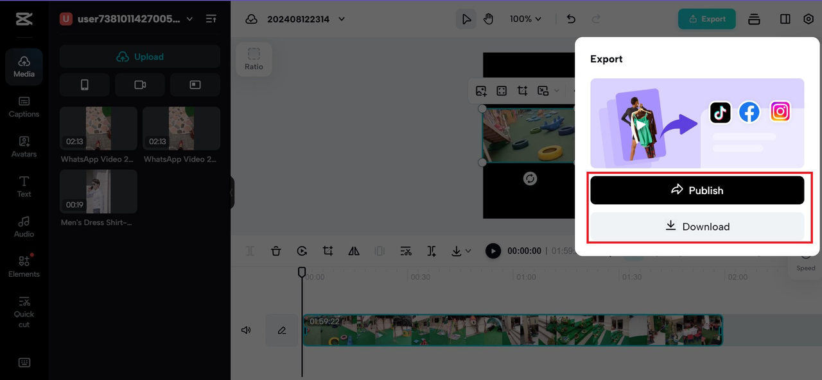The image size is (822, 380).
Task: Click the undo arrow
Action: [571, 19]
